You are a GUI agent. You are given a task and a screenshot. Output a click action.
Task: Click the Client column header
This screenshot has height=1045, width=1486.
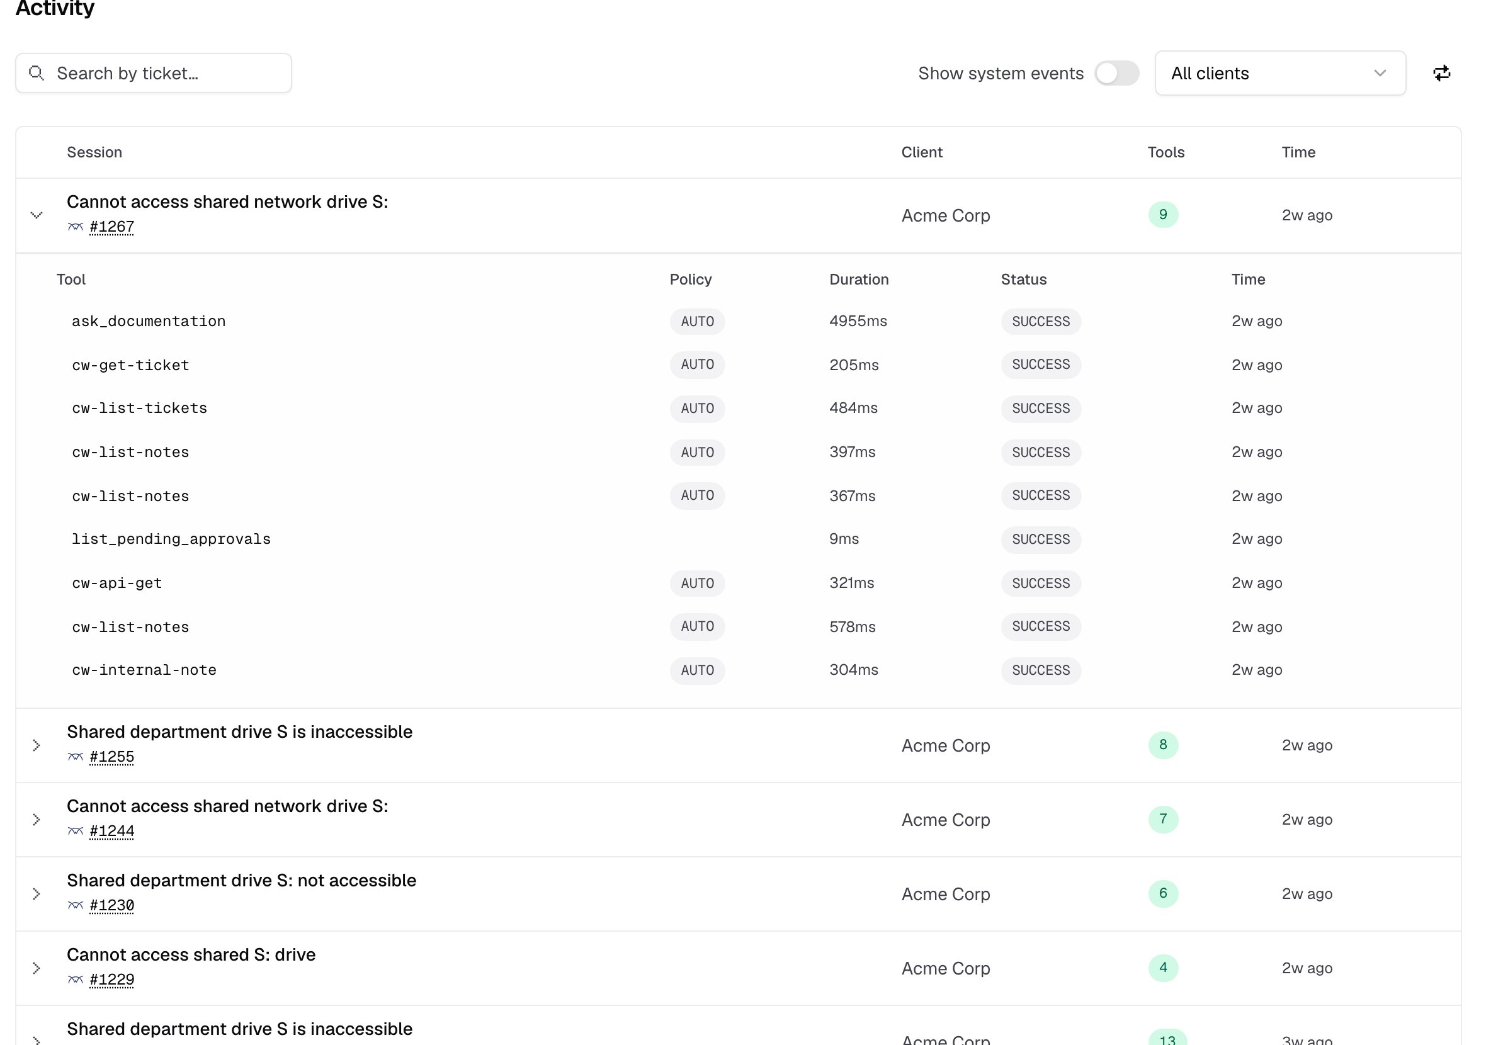(x=922, y=153)
